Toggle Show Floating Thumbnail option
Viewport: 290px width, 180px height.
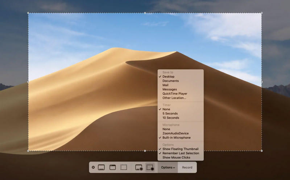point(180,149)
